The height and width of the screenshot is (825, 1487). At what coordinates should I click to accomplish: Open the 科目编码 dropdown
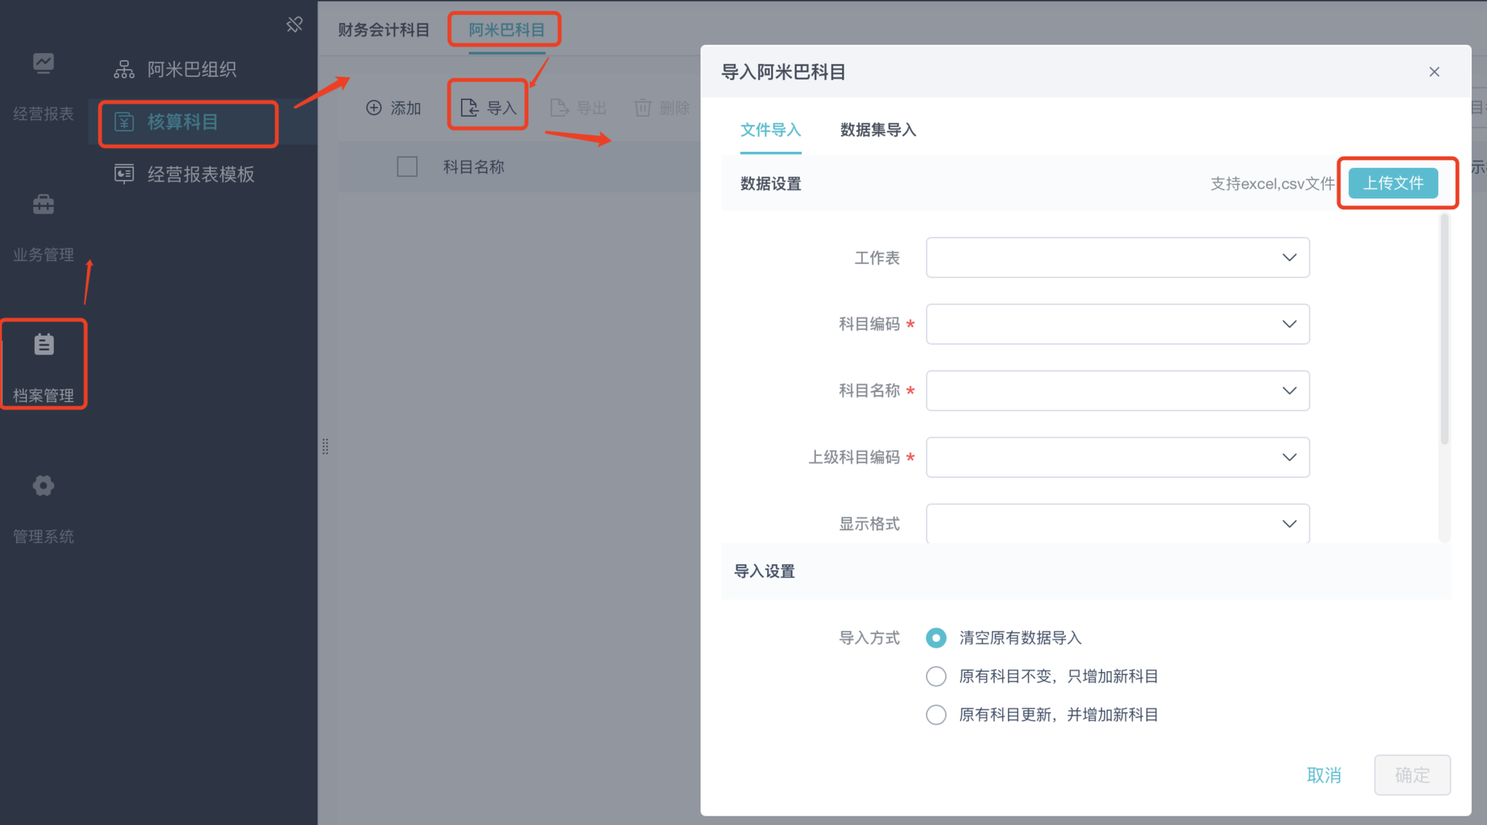1117,324
